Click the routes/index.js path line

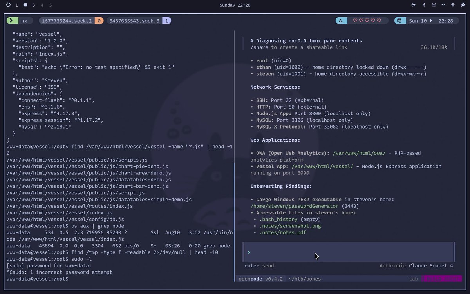click(70, 206)
